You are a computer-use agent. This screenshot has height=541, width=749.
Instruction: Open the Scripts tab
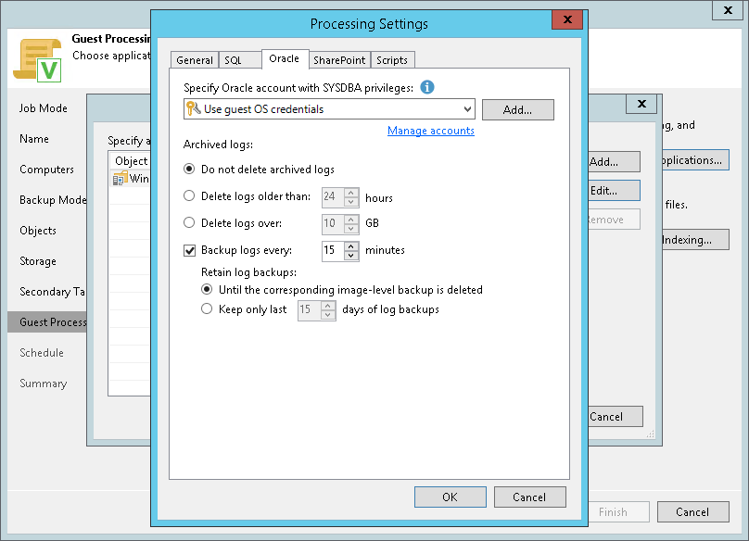pos(392,60)
